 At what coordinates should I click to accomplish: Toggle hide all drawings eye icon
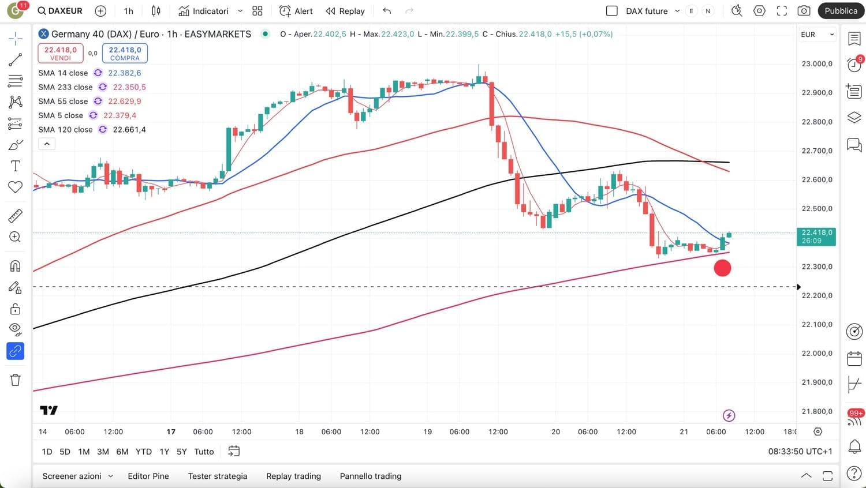point(16,329)
